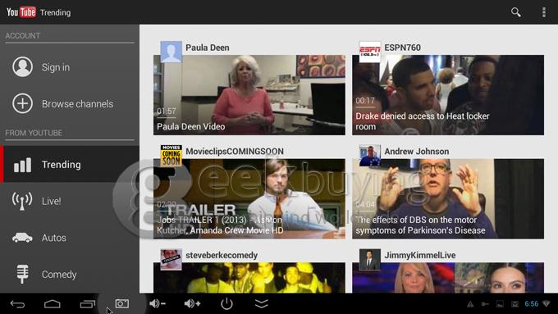This screenshot has height=314, width=558.
Task: Select the Autos car icon
Action: (22, 238)
